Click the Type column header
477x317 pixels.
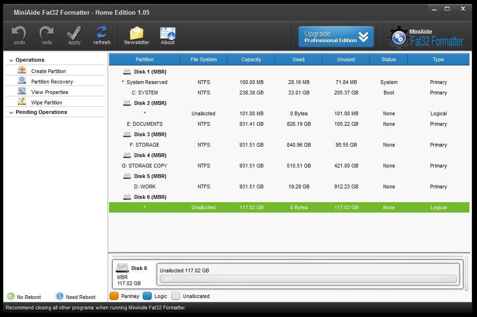(x=439, y=59)
